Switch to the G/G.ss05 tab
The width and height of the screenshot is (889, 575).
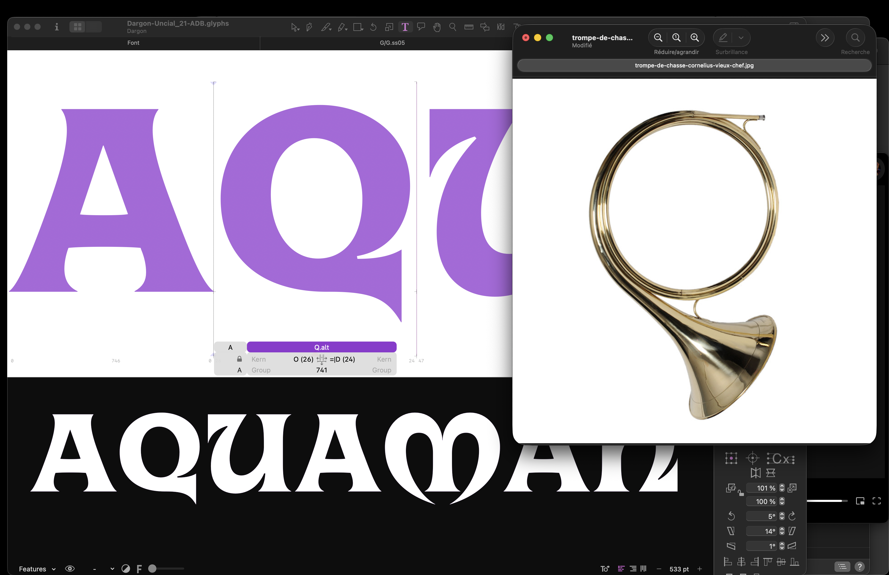tap(392, 43)
